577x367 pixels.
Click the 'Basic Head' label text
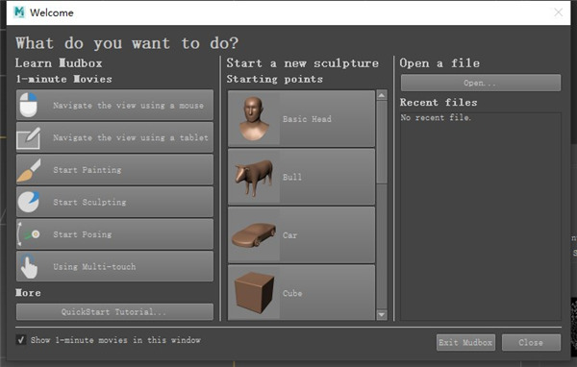point(307,119)
